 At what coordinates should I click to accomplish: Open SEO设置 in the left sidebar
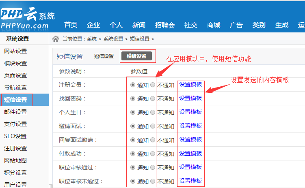click(15, 136)
